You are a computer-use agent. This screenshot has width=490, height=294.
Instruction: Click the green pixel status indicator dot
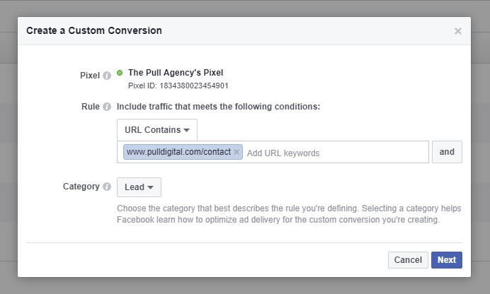click(x=120, y=73)
